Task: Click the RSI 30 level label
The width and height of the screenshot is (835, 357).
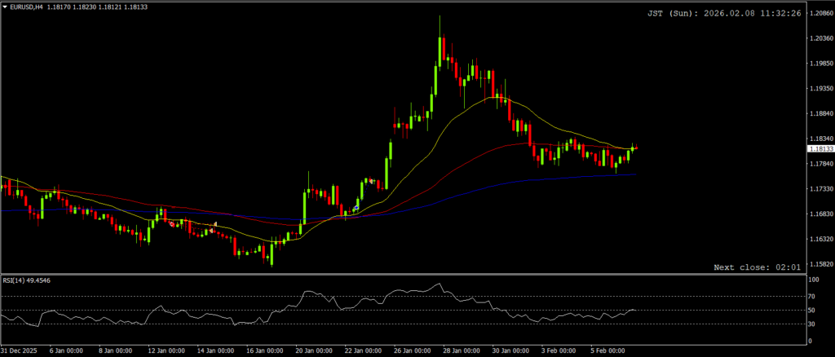Action: pyautogui.click(x=812, y=324)
